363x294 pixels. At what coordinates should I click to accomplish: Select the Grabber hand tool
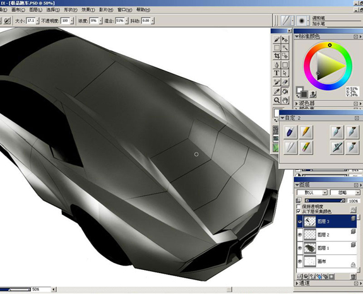pos(285,100)
